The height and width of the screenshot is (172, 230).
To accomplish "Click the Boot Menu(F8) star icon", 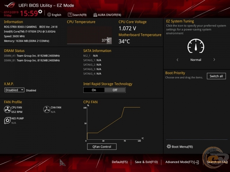I will [169, 147].
